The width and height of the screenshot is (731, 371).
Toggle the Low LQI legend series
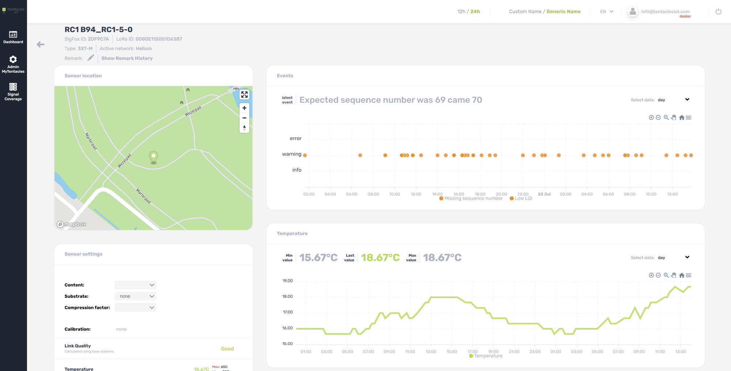coord(521,198)
